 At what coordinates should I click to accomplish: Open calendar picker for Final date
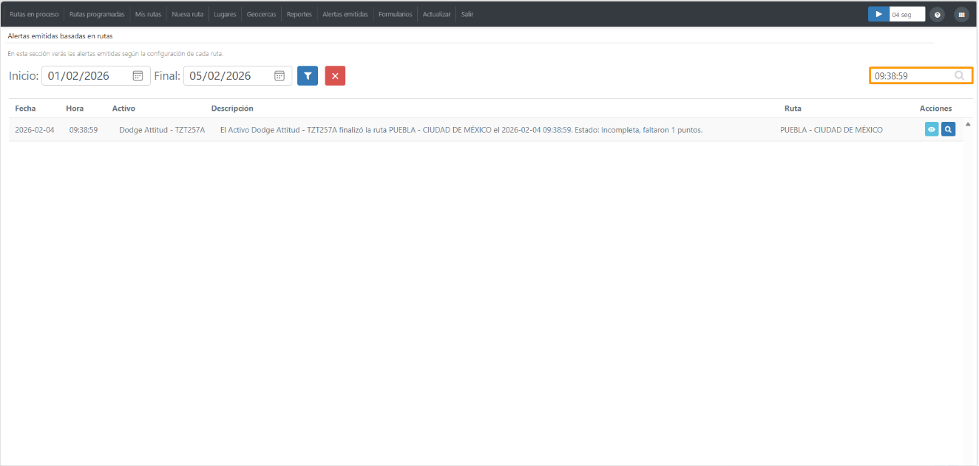tap(280, 75)
